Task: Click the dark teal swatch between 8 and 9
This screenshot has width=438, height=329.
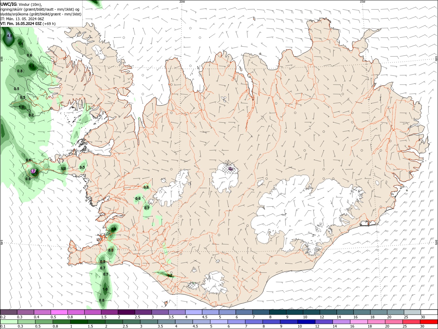Action: tap(278, 312)
